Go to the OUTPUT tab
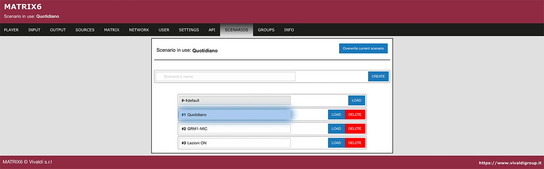The image size is (544, 169). click(58, 30)
